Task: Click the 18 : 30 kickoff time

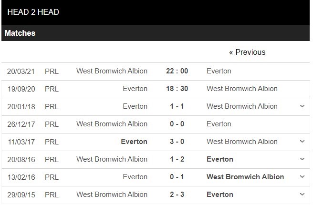Action: click(177, 89)
